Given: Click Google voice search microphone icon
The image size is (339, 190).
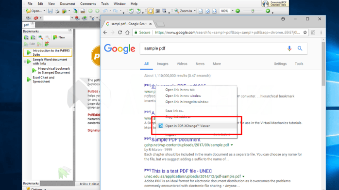Looking at the screenshot, I should tap(289, 48).
